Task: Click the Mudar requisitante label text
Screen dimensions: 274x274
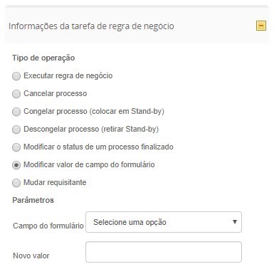Action: [x=55, y=182]
